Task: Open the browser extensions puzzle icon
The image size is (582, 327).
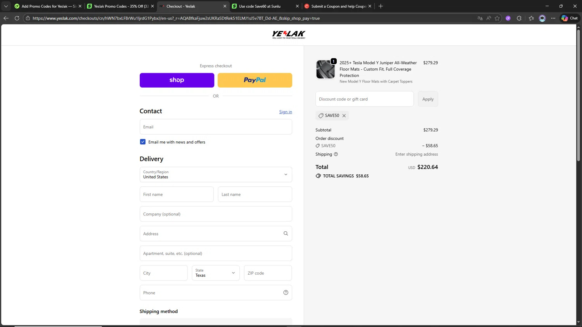Action: 519,18
